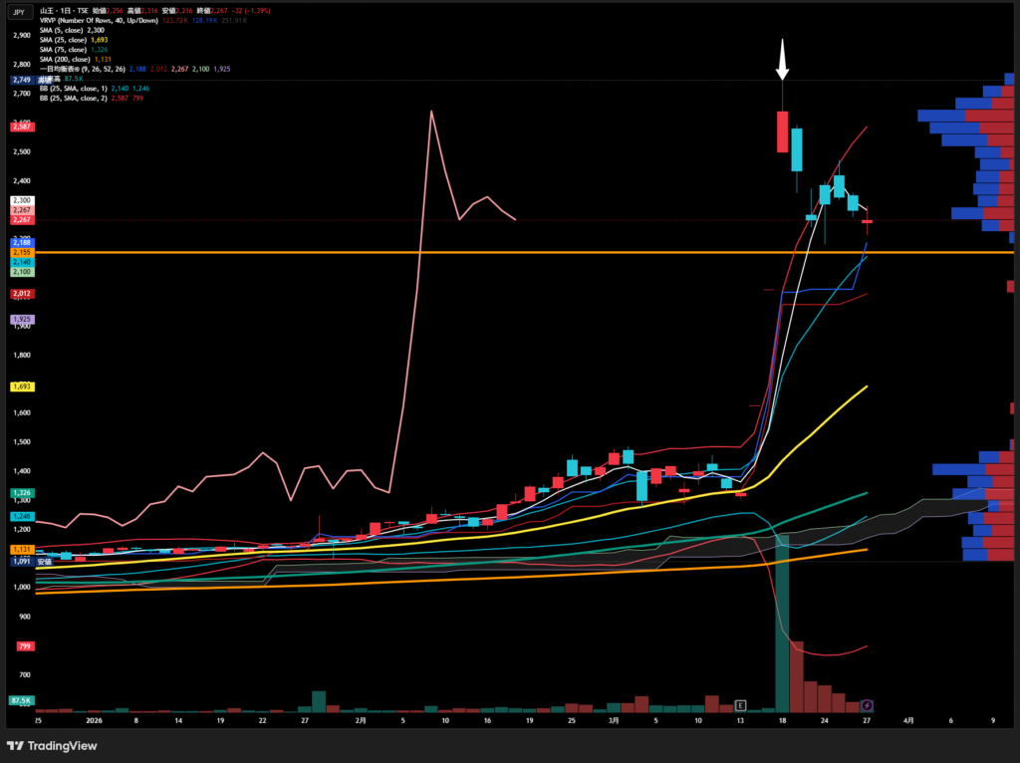Click the purple lightning bolt event icon

pyautogui.click(x=867, y=705)
